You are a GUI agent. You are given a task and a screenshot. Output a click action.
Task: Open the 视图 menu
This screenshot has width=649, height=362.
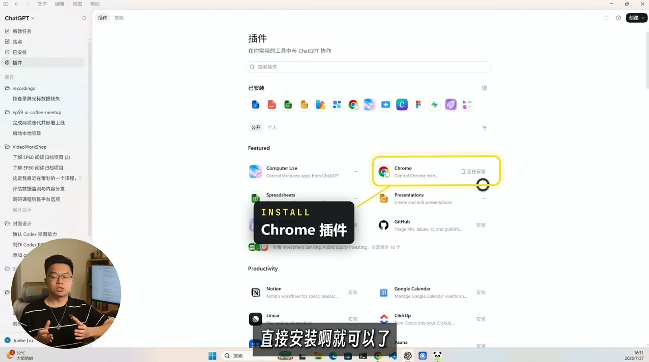(x=77, y=4)
